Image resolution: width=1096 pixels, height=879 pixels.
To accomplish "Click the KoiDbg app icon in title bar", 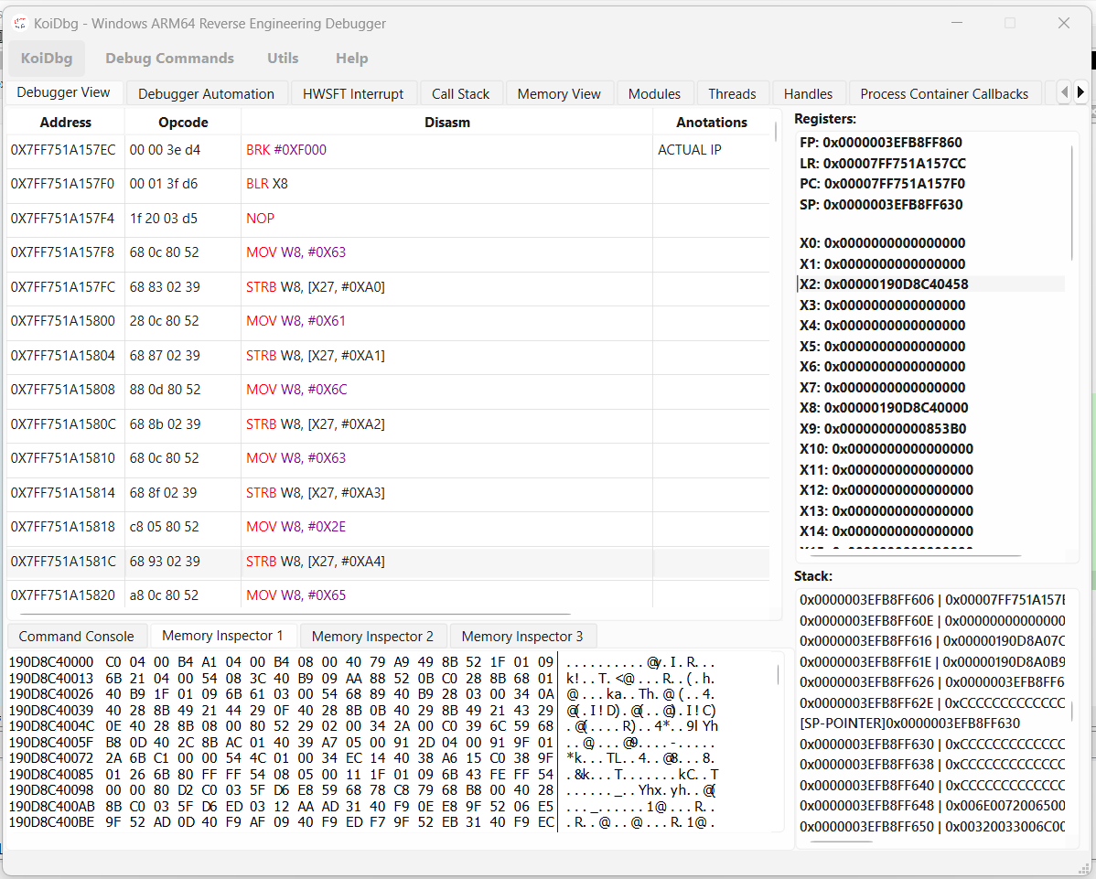I will 20,23.
